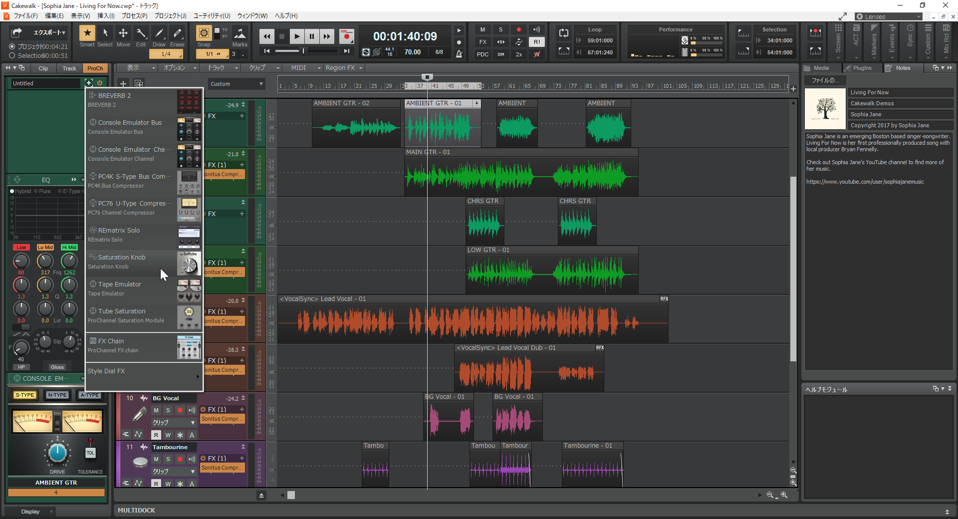The width and height of the screenshot is (958, 519).
Task: Stop playback
Action: 282,36
